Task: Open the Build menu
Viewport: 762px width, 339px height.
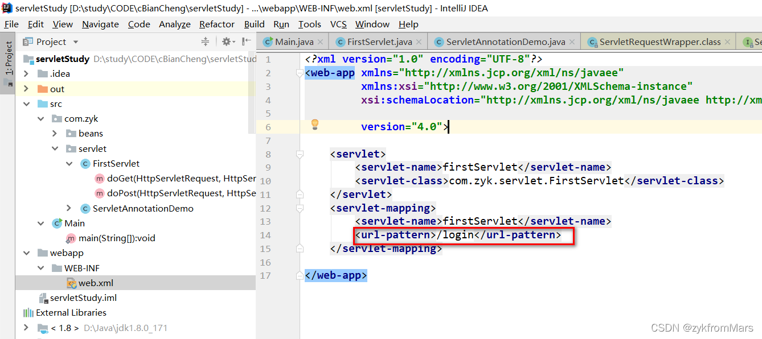Action: [x=255, y=24]
